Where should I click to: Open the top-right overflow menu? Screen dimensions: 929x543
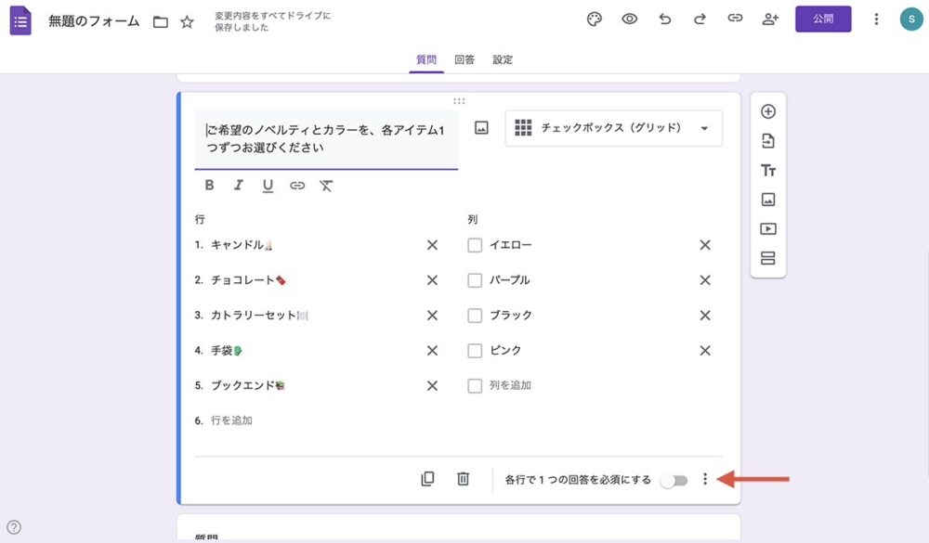pos(876,18)
